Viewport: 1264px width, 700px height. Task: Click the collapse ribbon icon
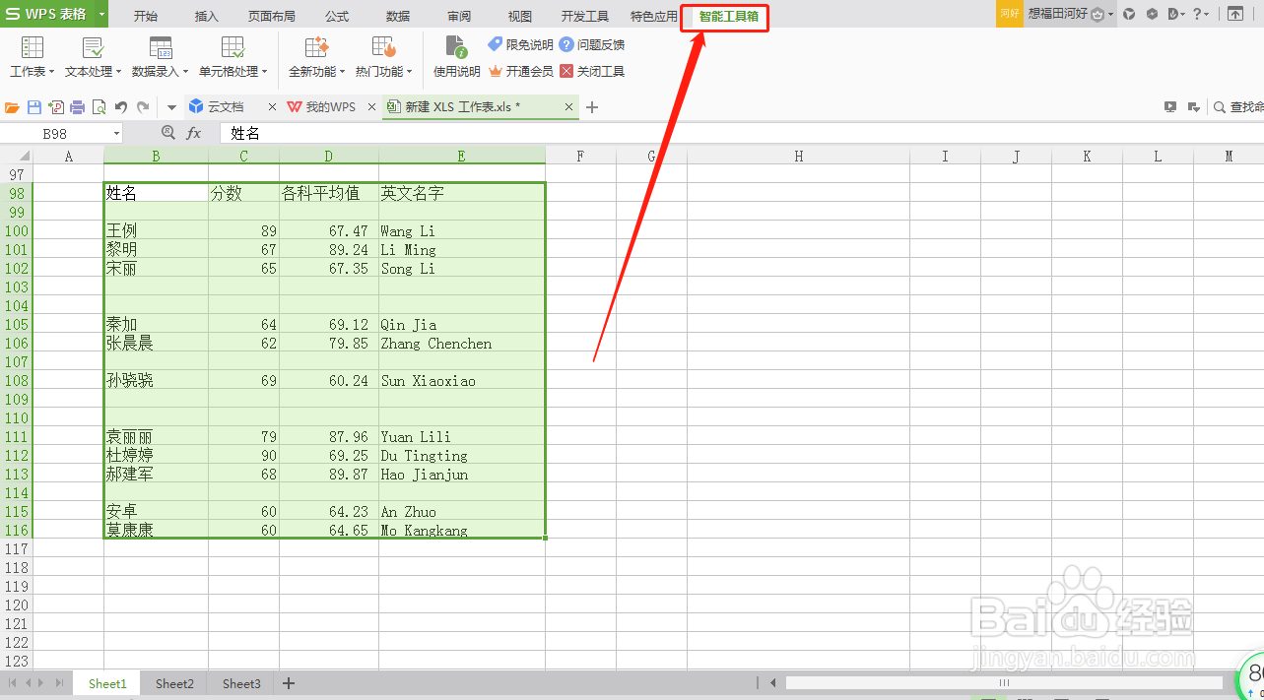tap(1235, 14)
